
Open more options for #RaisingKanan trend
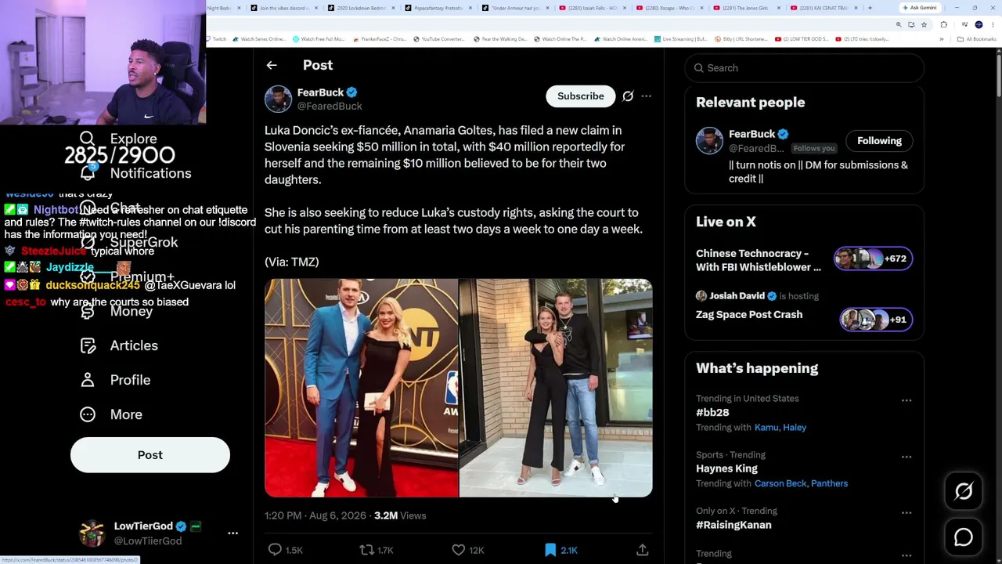click(x=906, y=513)
